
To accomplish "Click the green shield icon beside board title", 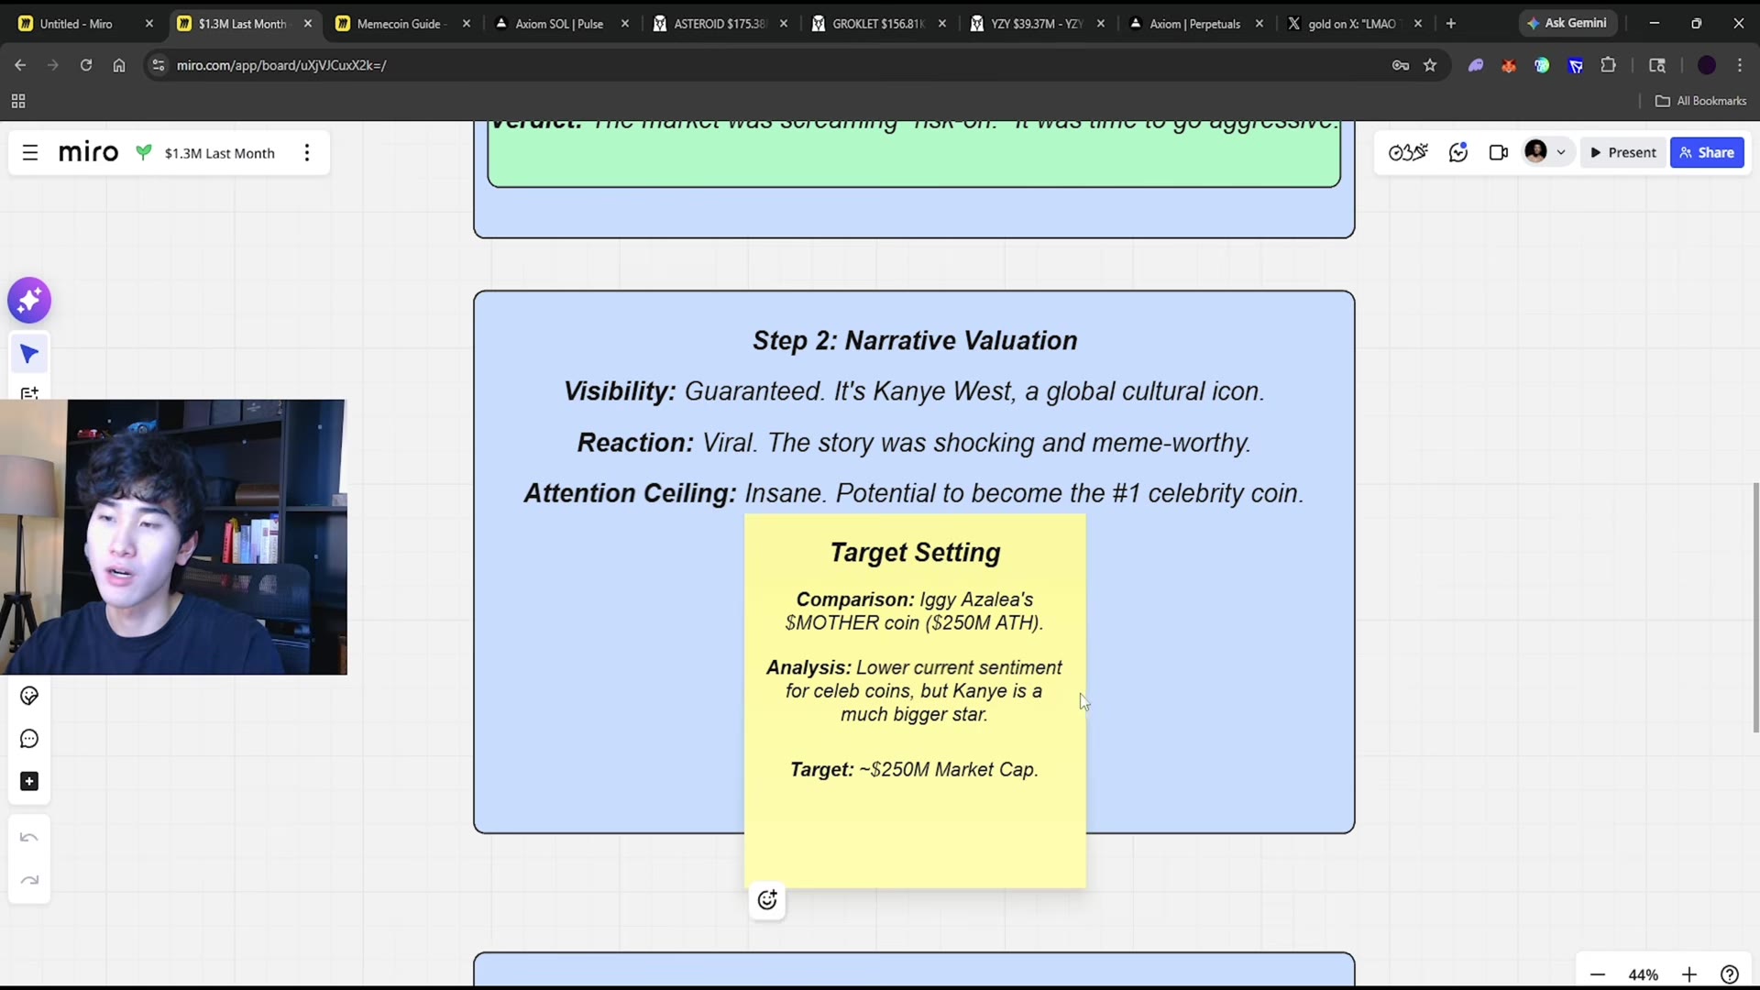I will click(x=144, y=152).
